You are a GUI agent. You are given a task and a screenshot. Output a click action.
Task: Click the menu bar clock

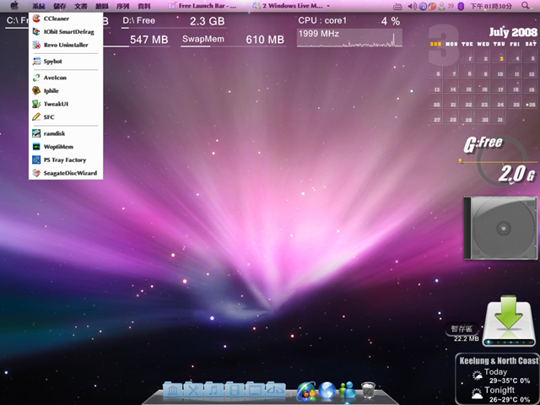tap(491, 6)
